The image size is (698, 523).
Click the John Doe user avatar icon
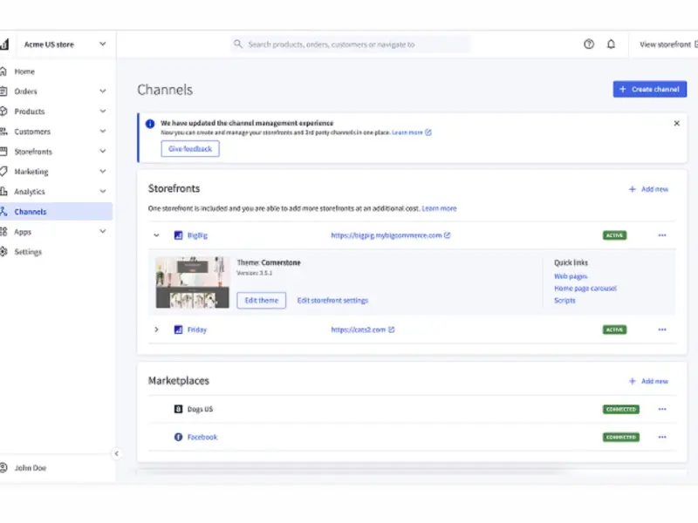pyautogui.click(x=3, y=468)
